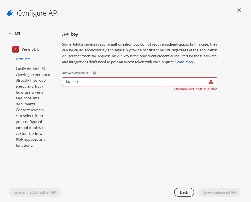Click the blue plug Configure API icon
The height and width of the screenshot is (202, 251).
(10, 13)
